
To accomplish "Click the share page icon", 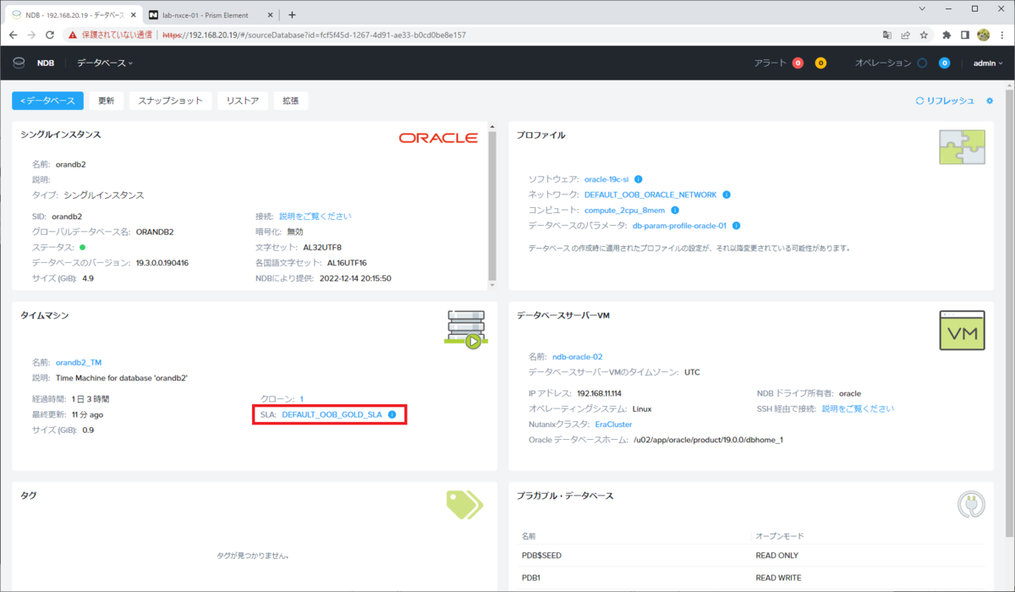I will click(x=905, y=36).
